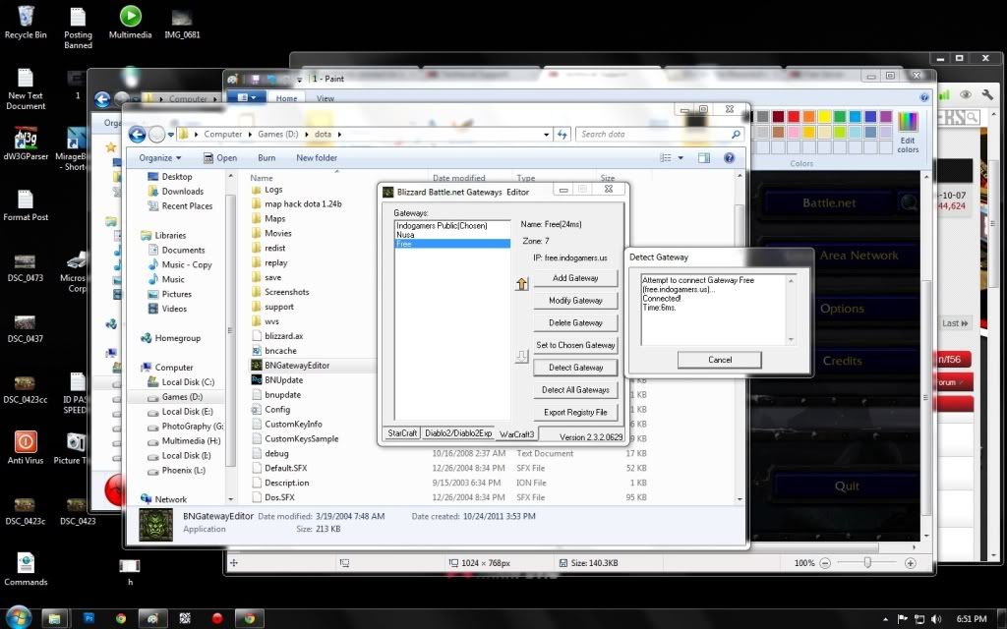Open Windows Explorer from the taskbar
Viewport: 1007px width, 629px height.
(x=55, y=619)
